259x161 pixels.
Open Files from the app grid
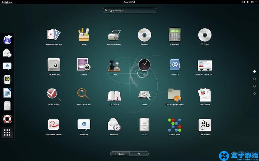(x=144, y=127)
